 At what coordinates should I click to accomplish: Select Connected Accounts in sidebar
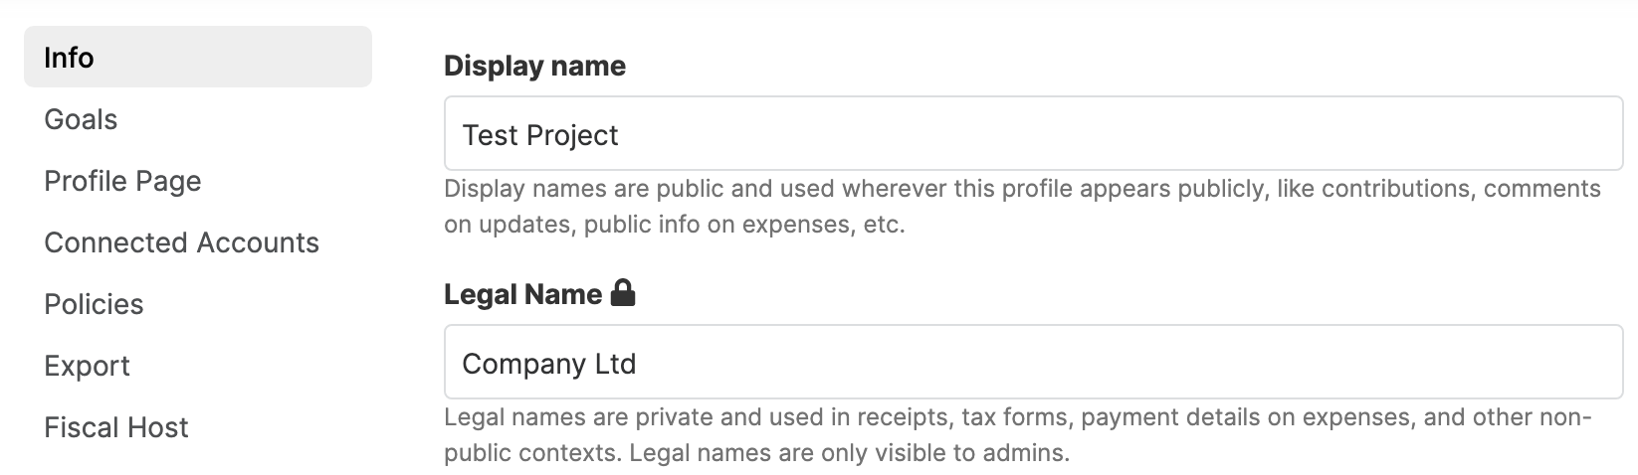pyautogui.click(x=181, y=242)
